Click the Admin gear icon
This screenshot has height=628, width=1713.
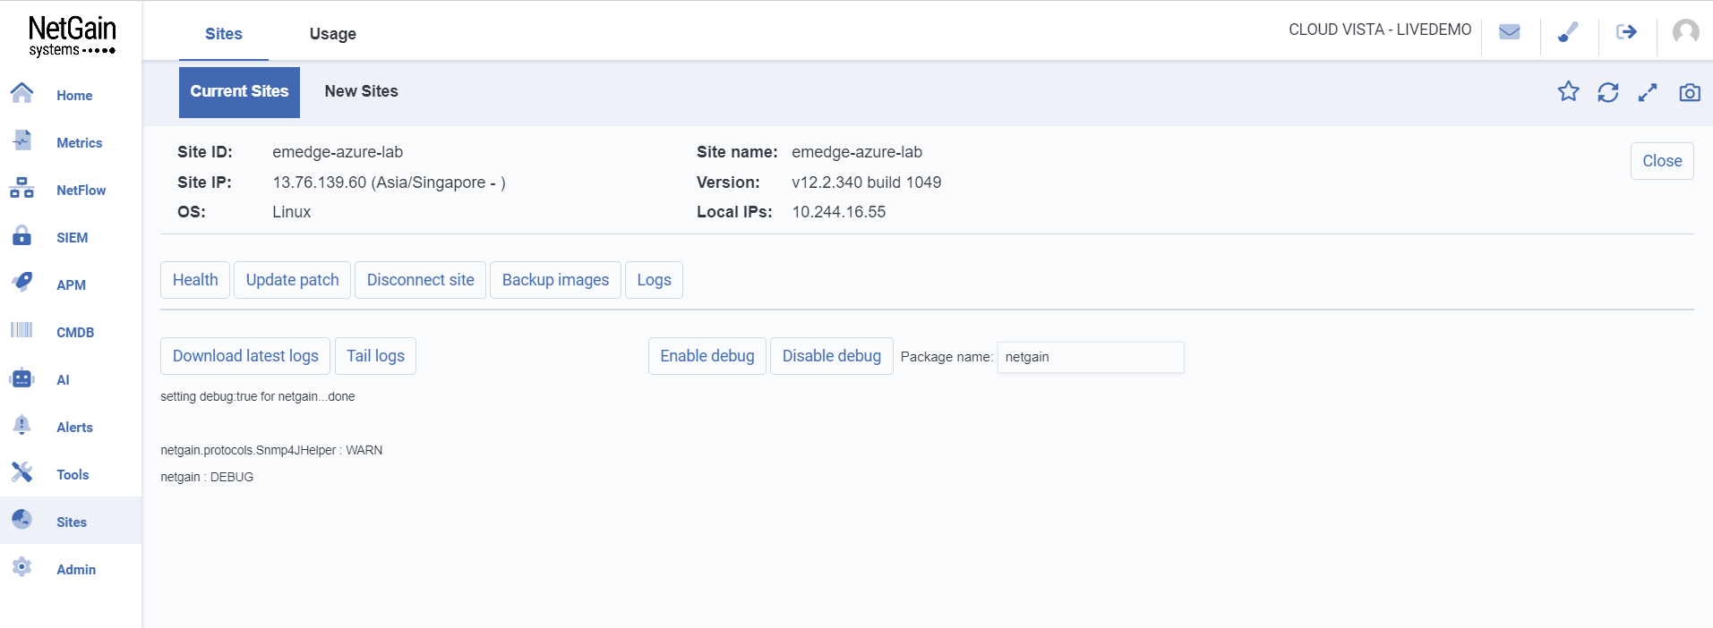21,566
